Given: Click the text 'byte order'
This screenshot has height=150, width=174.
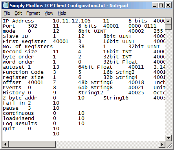Looking at the screenshot, I should [18, 57].
